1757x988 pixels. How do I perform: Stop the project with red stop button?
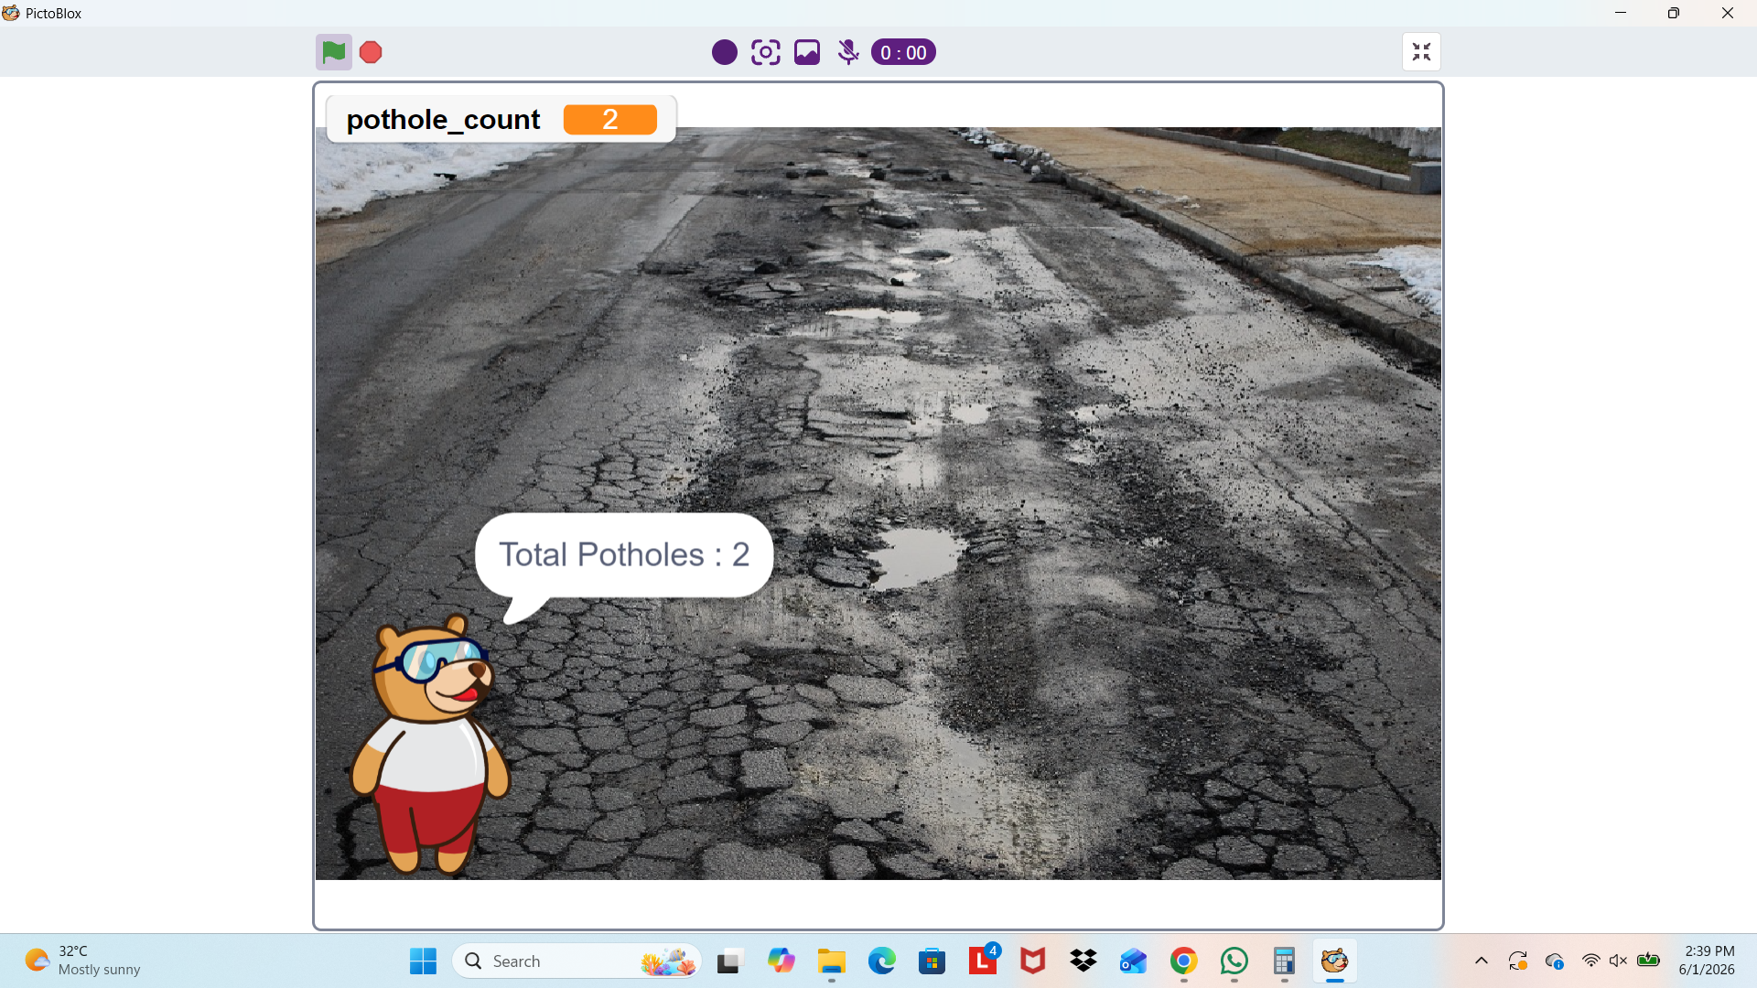371,52
